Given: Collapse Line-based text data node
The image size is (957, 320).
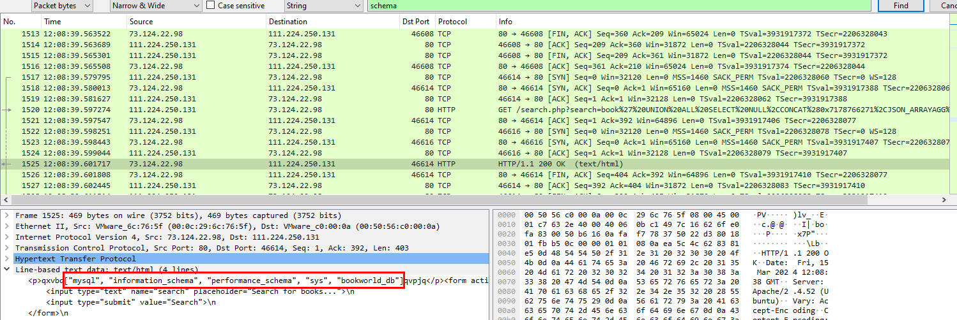Looking at the screenshot, I should [6, 270].
